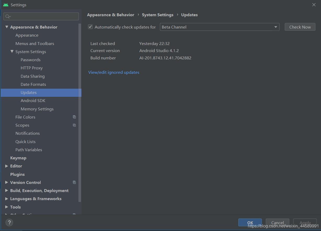Open the Beta Channel update channel dropdown
Screen dimensions: 321x231
[220, 27]
